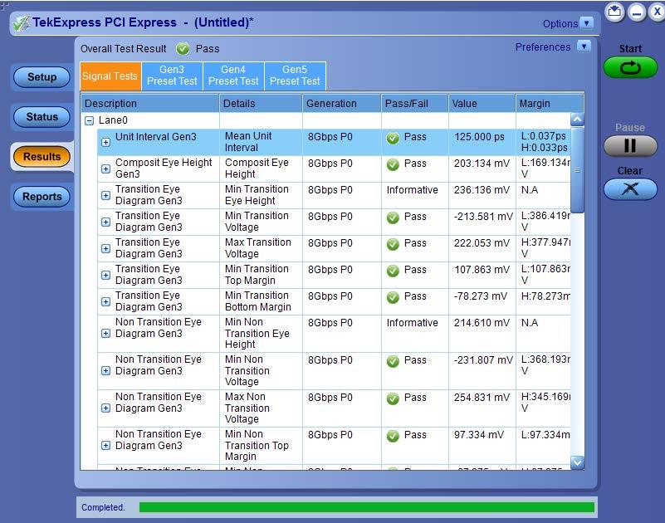Expand the Composit Eye Height Gen3 row
Viewport: 665px width, 523px height.
point(105,169)
